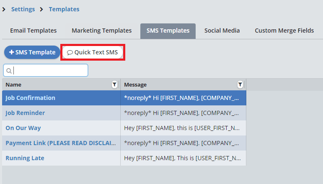Switch to the Email Templates tab
The image size is (323, 184).
33,31
